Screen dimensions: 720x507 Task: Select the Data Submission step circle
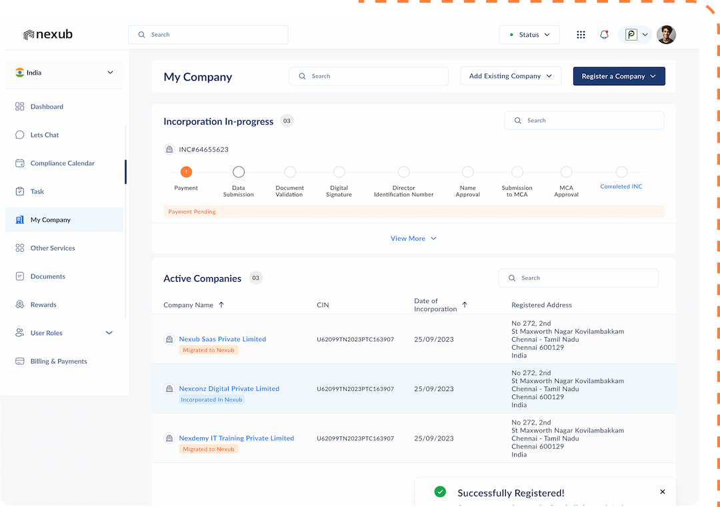[x=238, y=172]
